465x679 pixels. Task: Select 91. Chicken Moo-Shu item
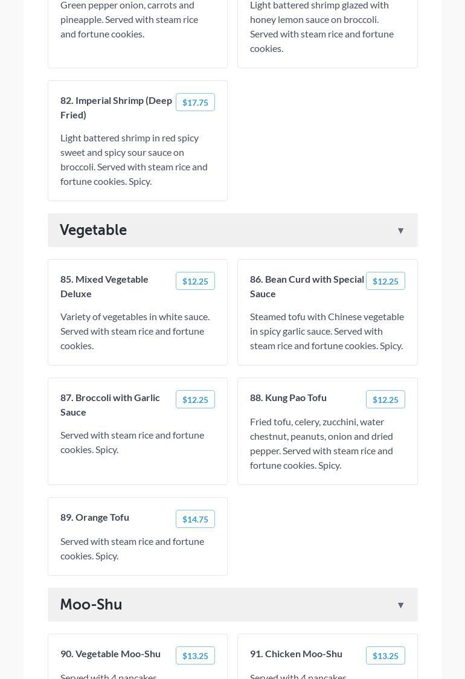(x=296, y=654)
